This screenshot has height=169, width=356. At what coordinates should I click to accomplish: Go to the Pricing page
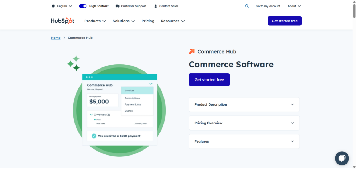[x=148, y=21]
